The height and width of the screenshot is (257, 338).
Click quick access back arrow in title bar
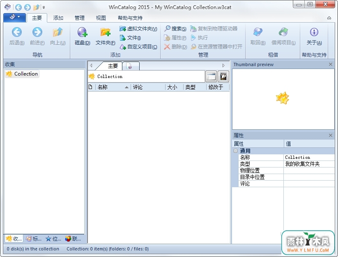(18, 7)
